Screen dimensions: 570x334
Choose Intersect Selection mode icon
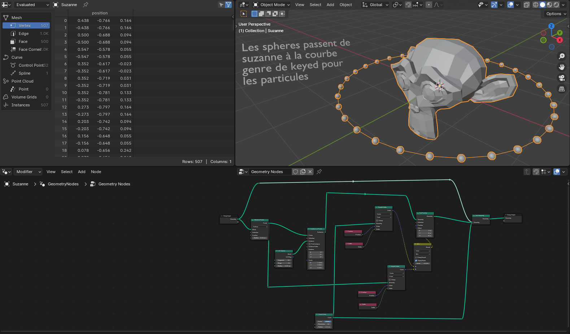click(282, 14)
